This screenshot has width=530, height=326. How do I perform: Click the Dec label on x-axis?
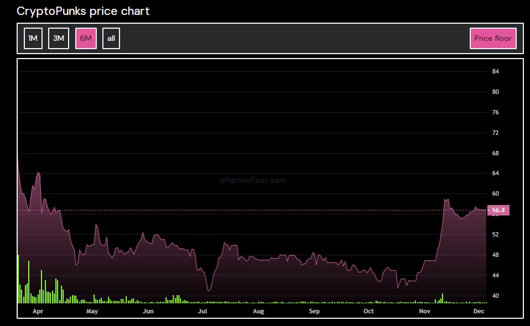coord(479,311)
